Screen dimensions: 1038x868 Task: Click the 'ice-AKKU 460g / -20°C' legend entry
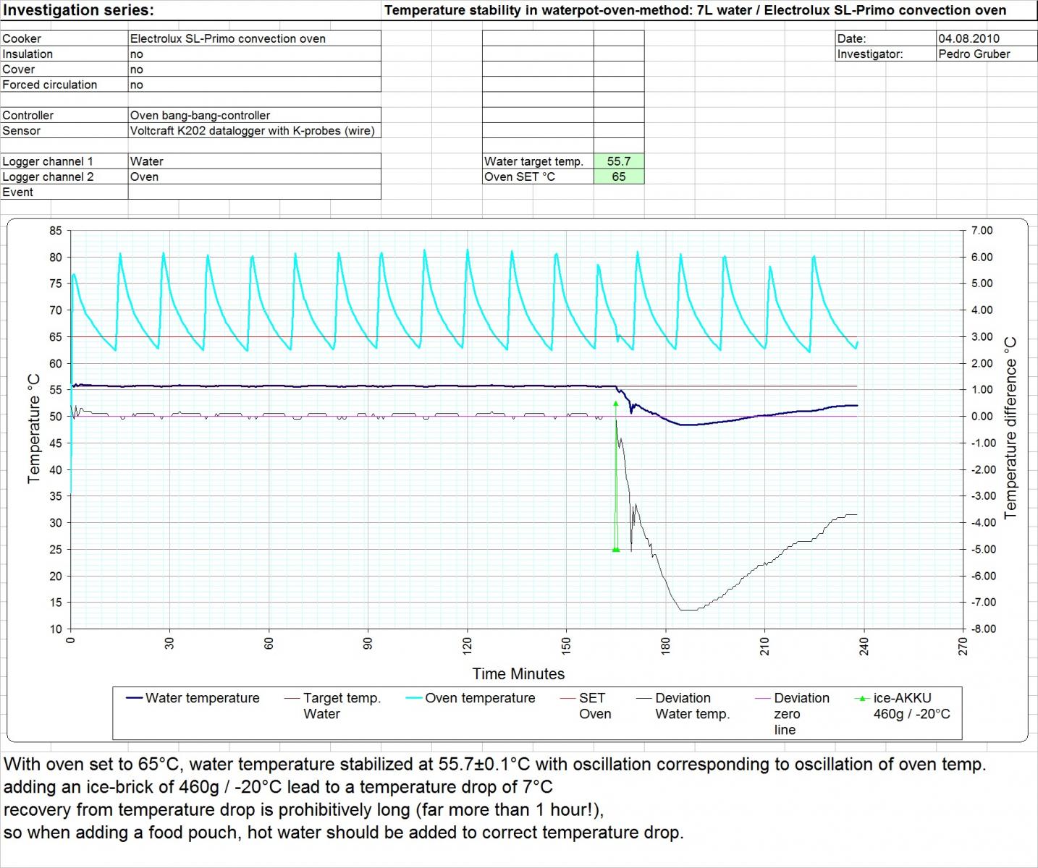point(903,706)
